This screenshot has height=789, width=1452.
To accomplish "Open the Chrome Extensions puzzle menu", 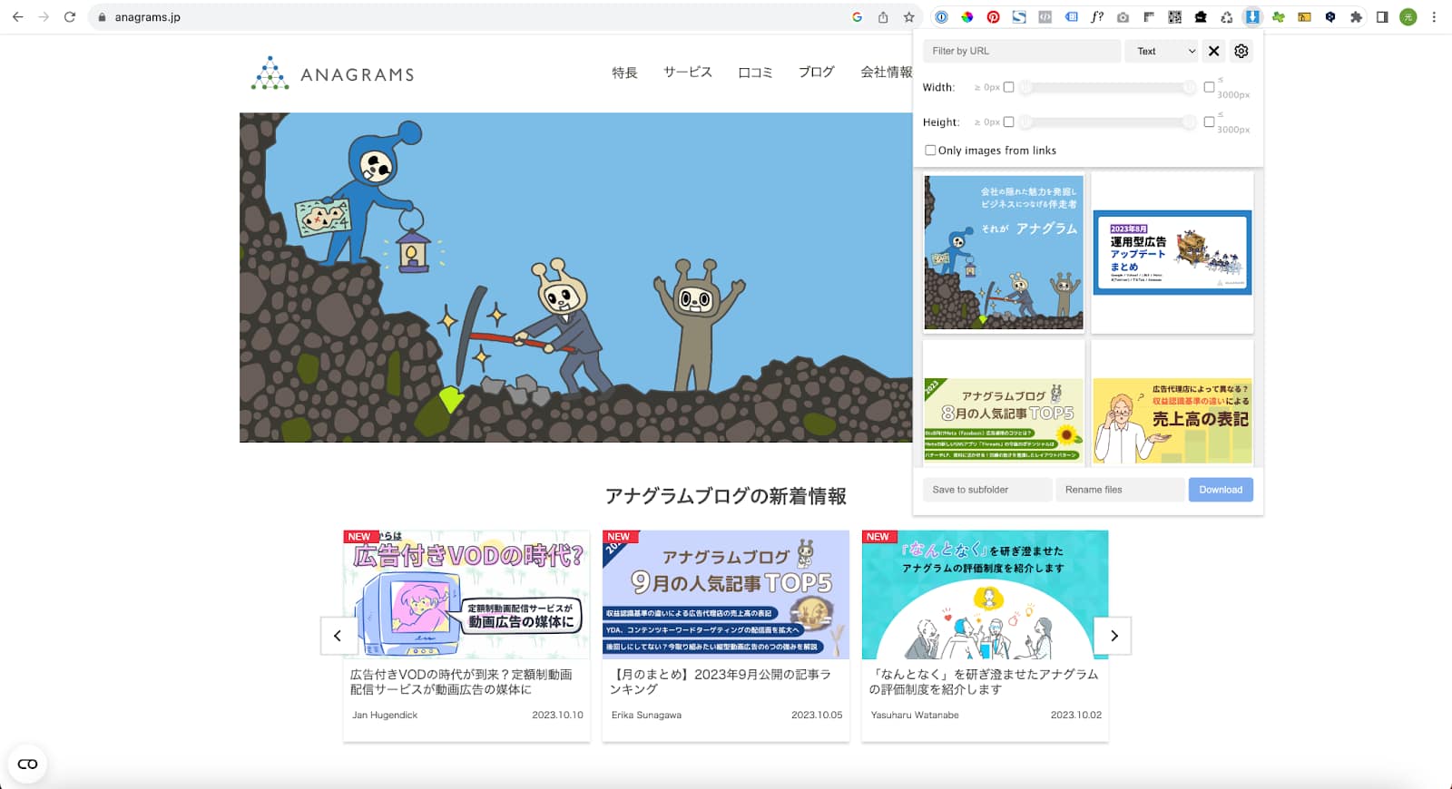I will coord(1356,17).
